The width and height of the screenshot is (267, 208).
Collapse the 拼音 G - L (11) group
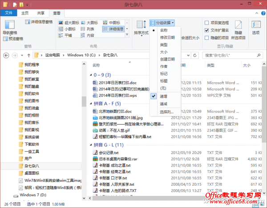coord(91,145)
